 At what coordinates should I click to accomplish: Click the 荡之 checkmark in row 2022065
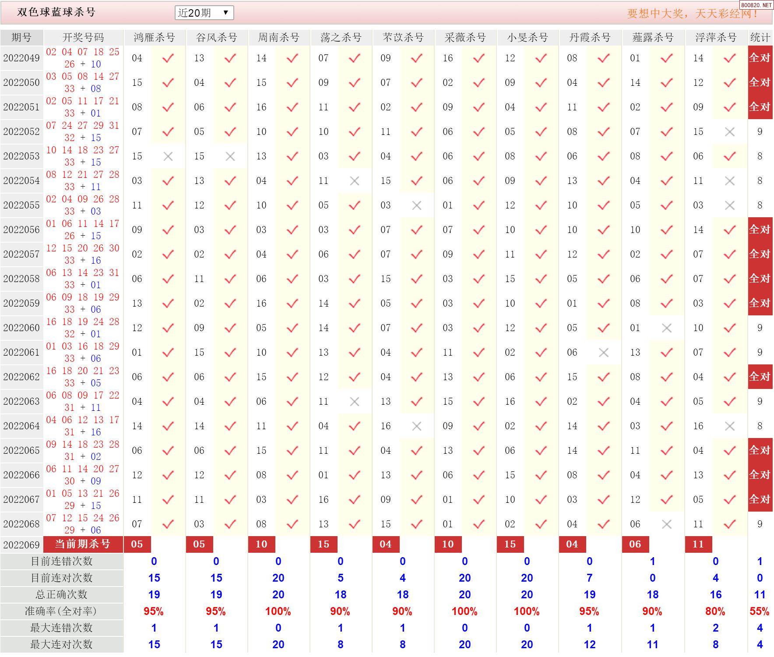[355, 450]
